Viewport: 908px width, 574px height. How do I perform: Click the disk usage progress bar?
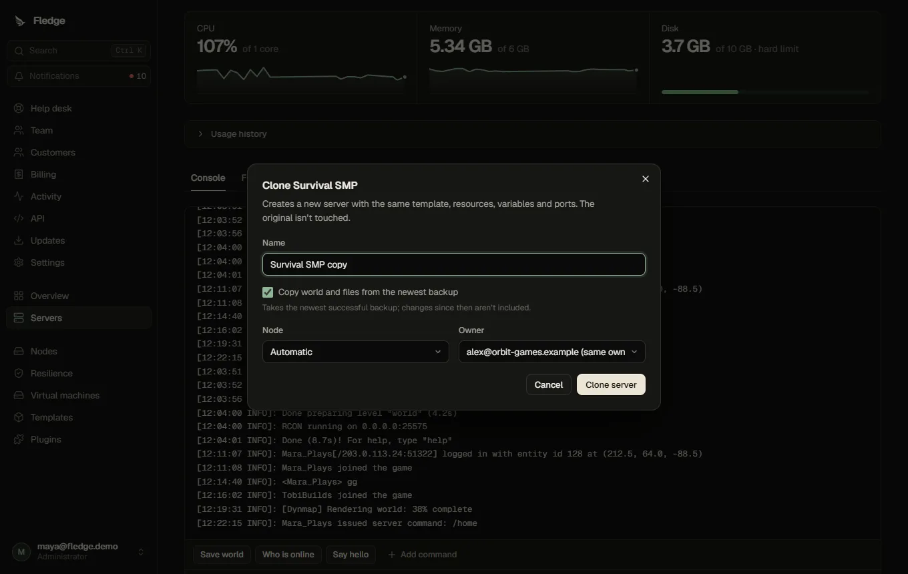pos(765,92)
